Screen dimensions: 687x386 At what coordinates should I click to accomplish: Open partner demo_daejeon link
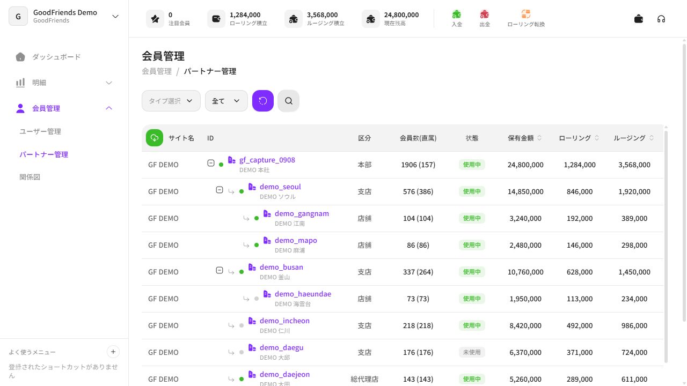[284, 374]
